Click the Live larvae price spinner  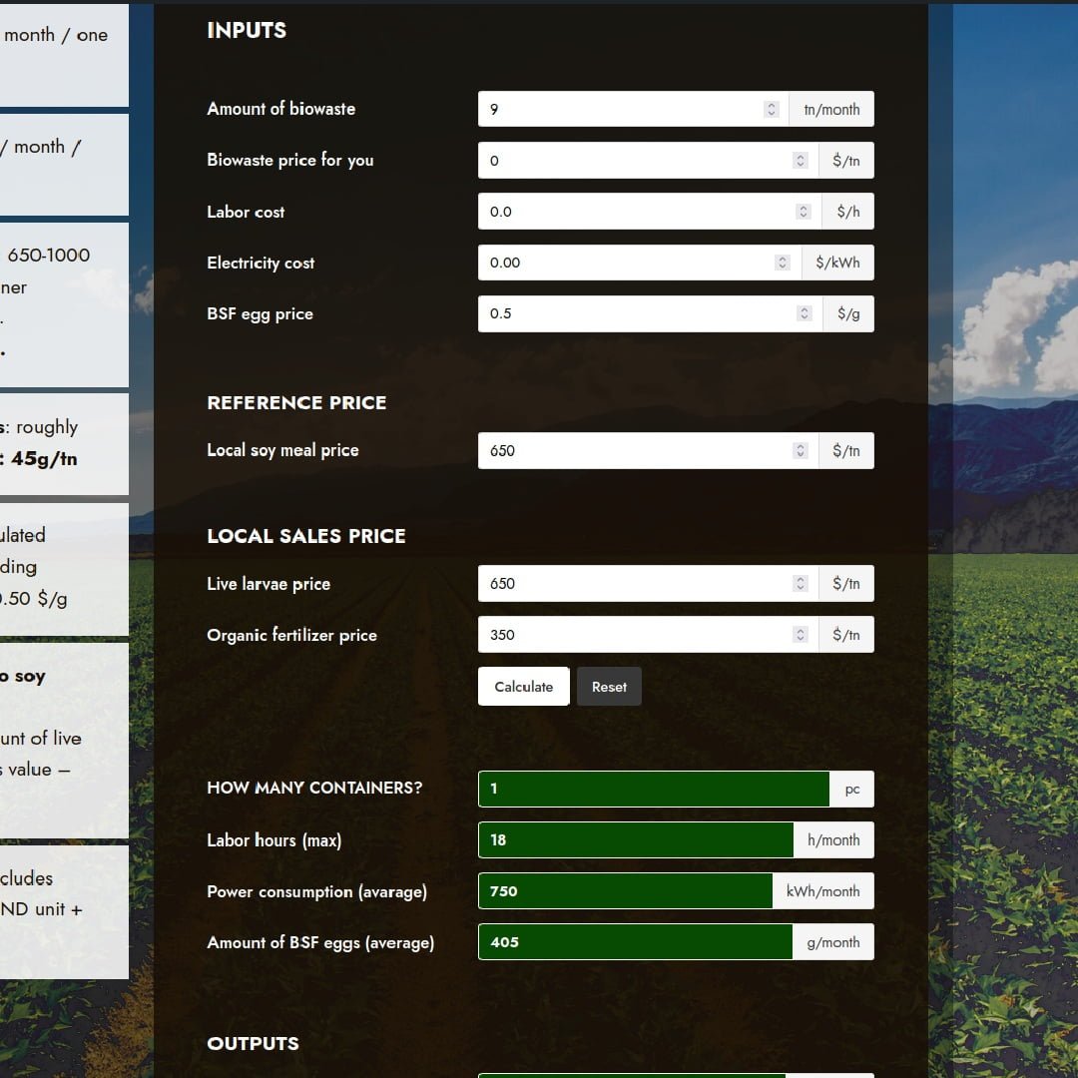(801, 584)
